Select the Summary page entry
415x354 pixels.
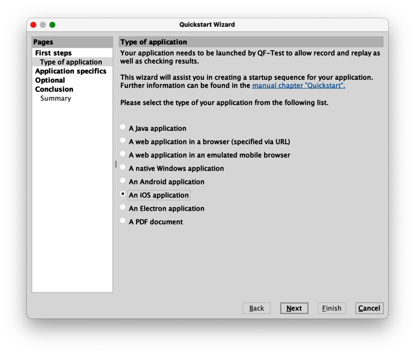[x=56, y=99]
